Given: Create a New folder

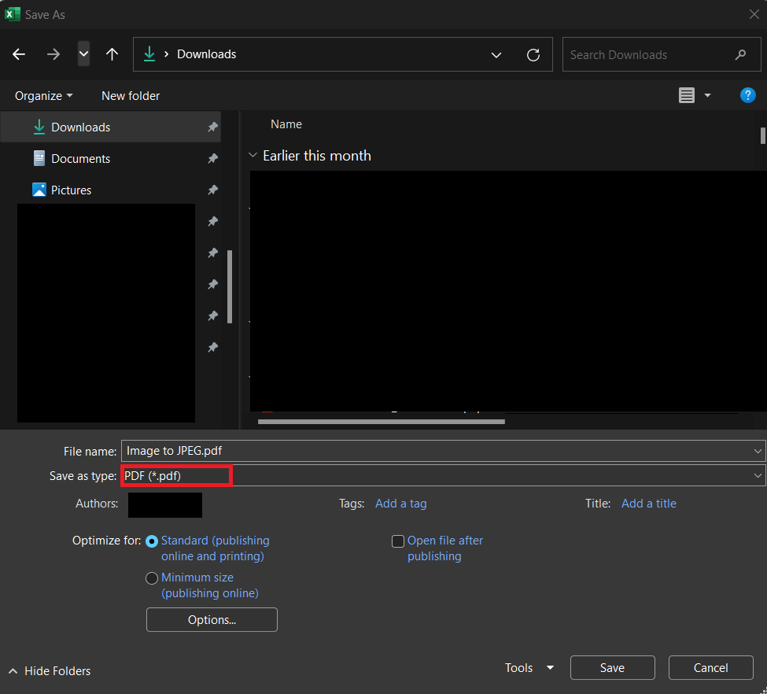Looking at the screenshot, I should pyautogui.click(x=131, y=96).
